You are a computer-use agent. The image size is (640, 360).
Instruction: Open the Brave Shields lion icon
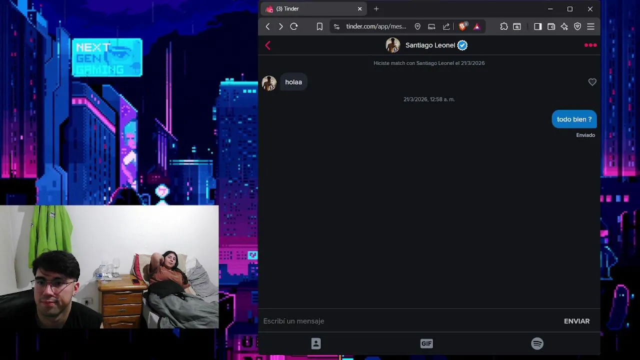[463, 26]
